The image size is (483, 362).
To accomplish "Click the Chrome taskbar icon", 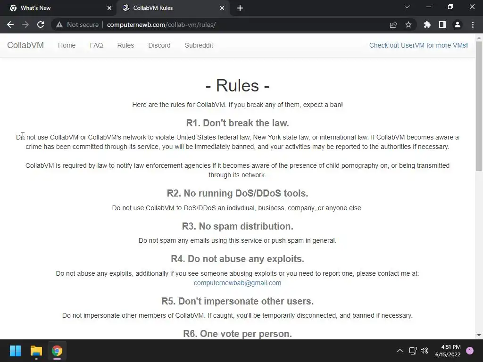I will [x=57, y=351].
